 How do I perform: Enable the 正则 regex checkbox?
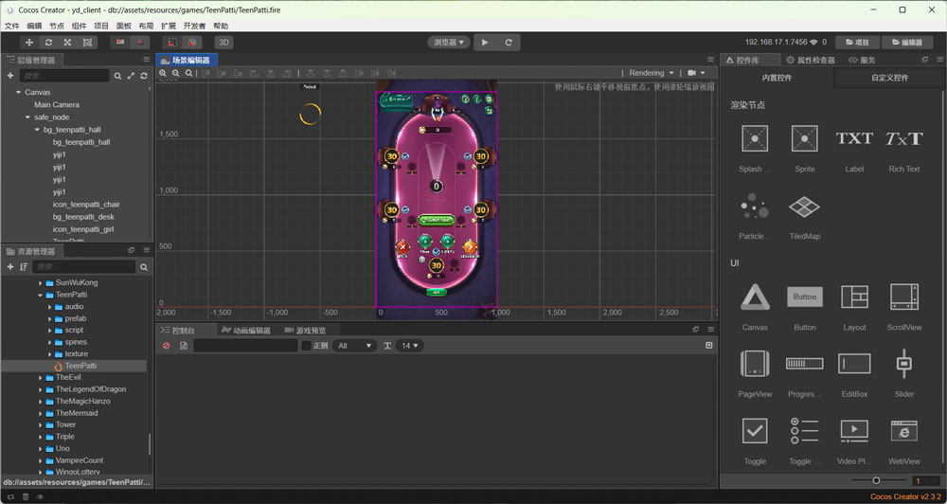click(x=306, y=346)
